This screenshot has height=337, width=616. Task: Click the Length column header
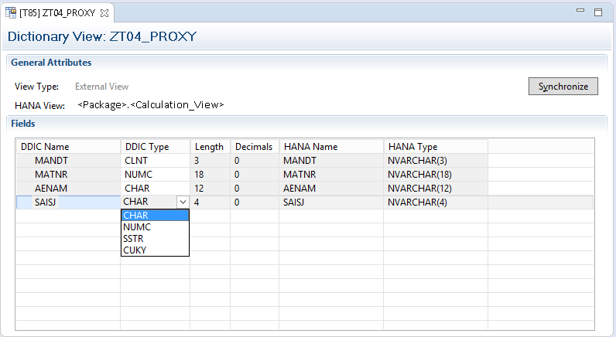210,147
